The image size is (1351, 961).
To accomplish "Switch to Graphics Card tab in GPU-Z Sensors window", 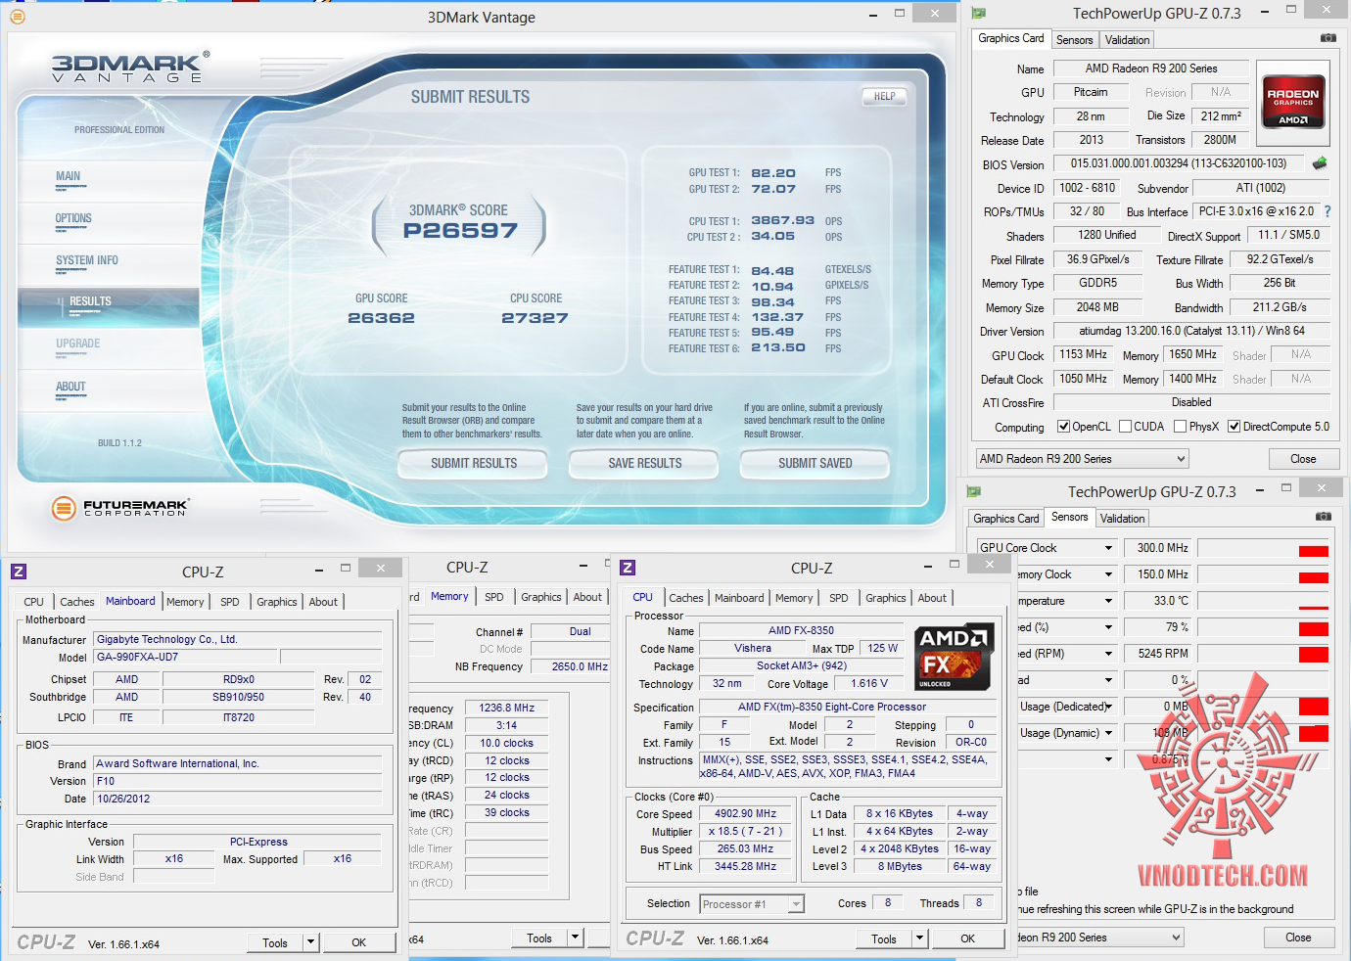I will tap(1005, 519).
